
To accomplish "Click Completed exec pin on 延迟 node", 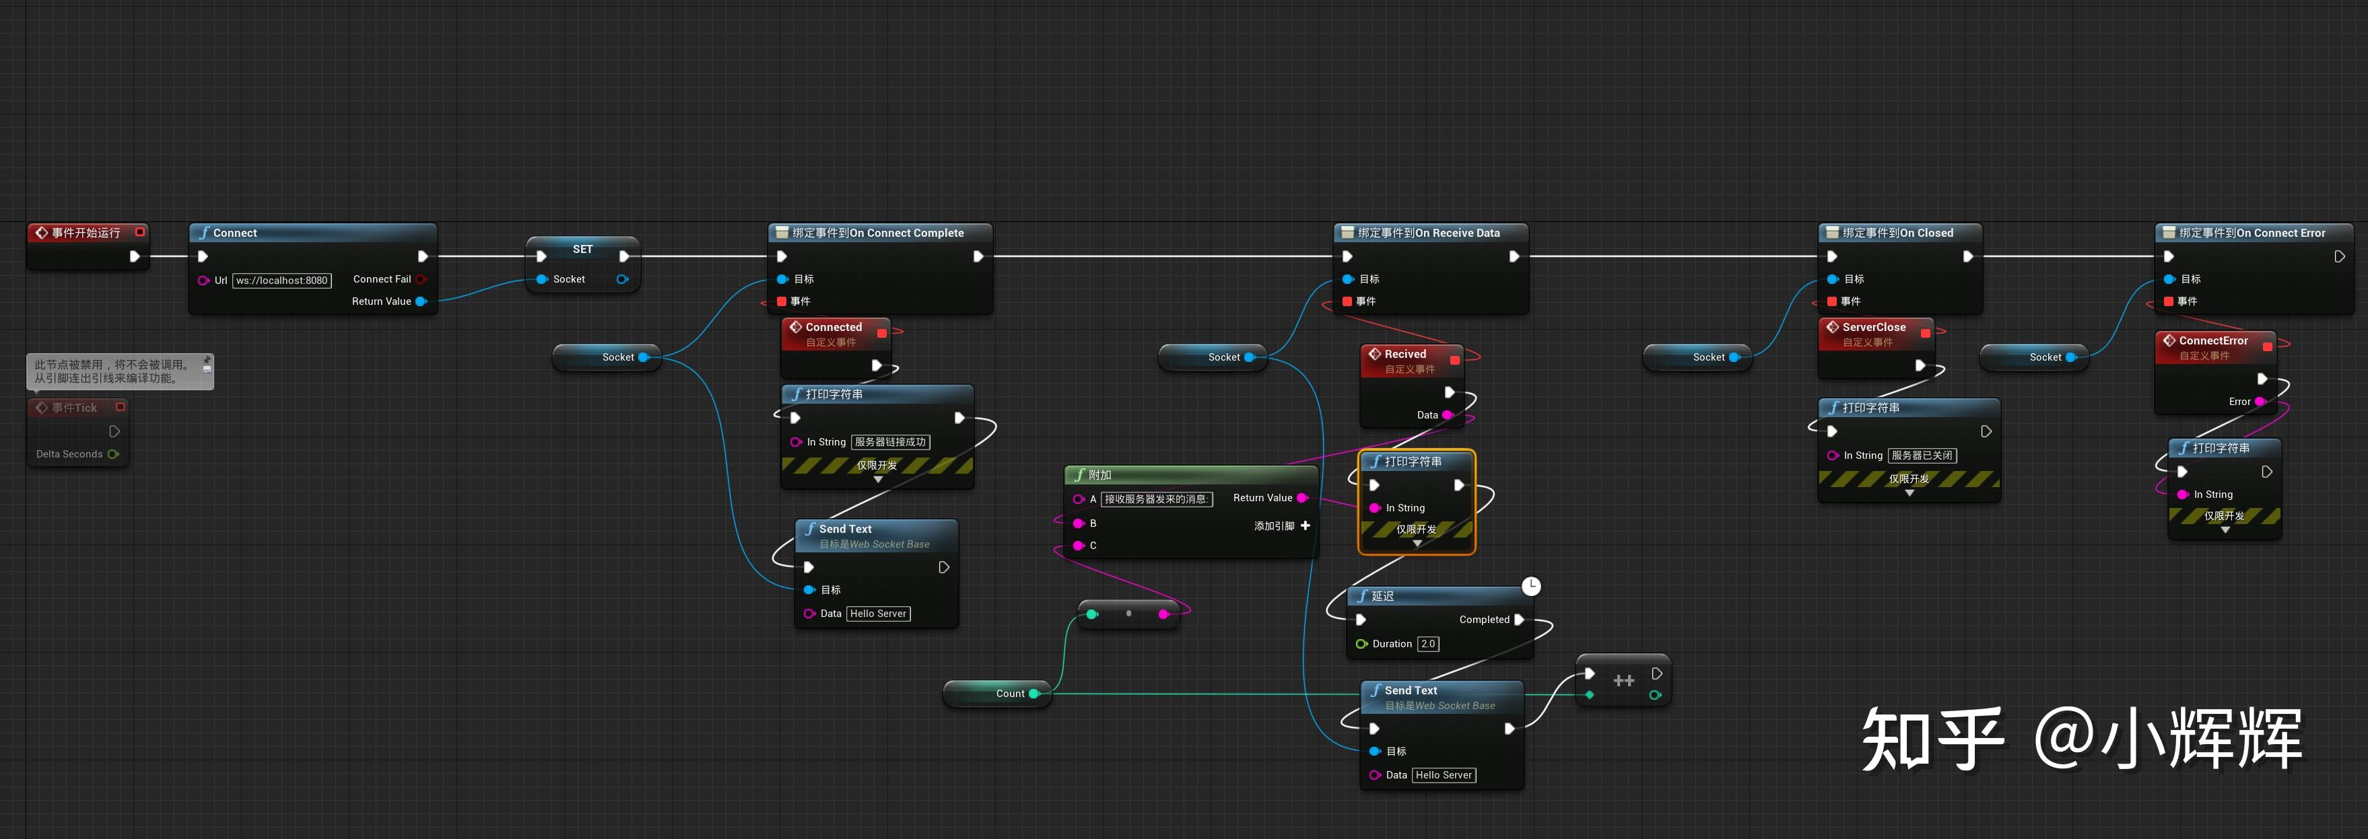I will pos(1520,620).
